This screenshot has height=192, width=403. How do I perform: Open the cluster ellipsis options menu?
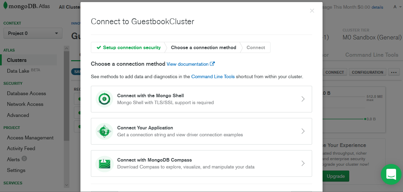point(393,72)
